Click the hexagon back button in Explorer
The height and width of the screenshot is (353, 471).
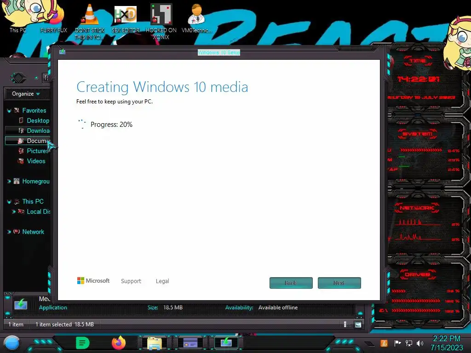18,78
